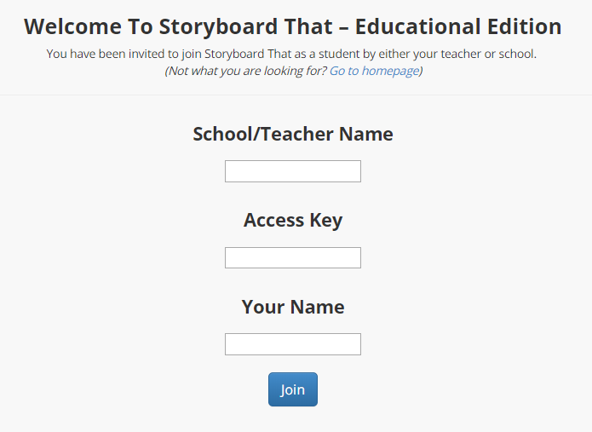Click the word 'Storyboard' in the invitation sentence
The height and width of the screenshot is (432, 592).
click(234, 54)
